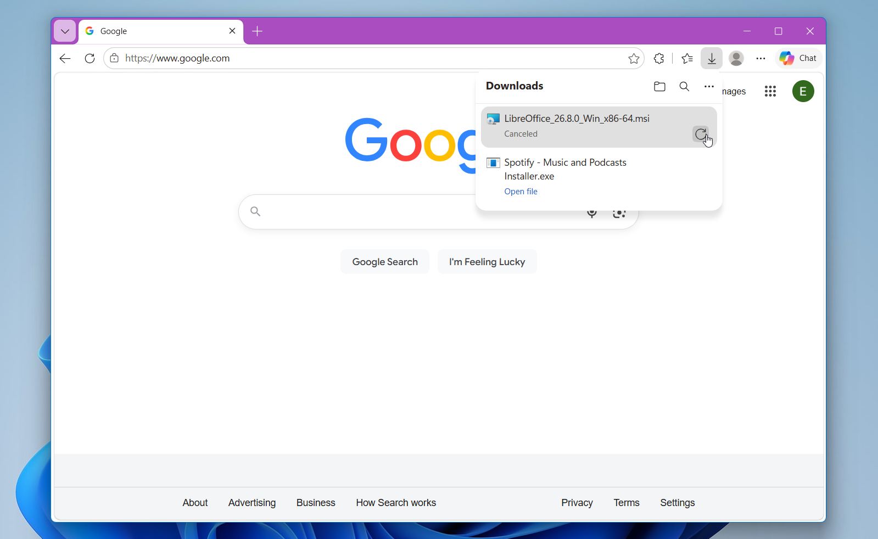Viewport: 878px width, 539px height.
Task: View site information lock icon
Action: point(114,58)
